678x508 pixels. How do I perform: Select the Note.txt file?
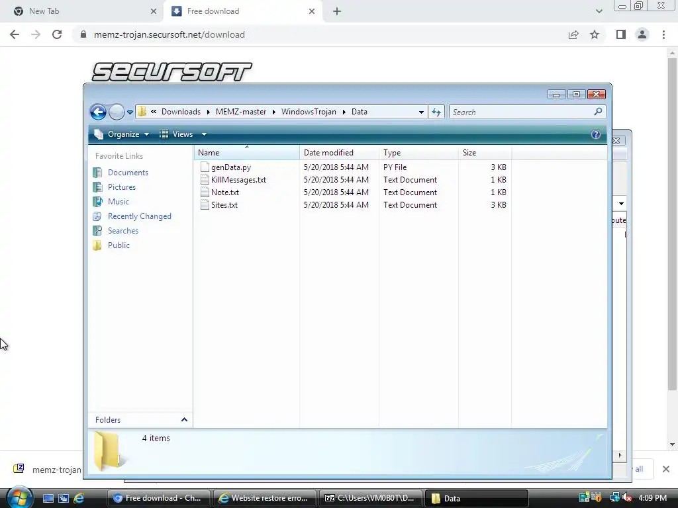(225, 192)
